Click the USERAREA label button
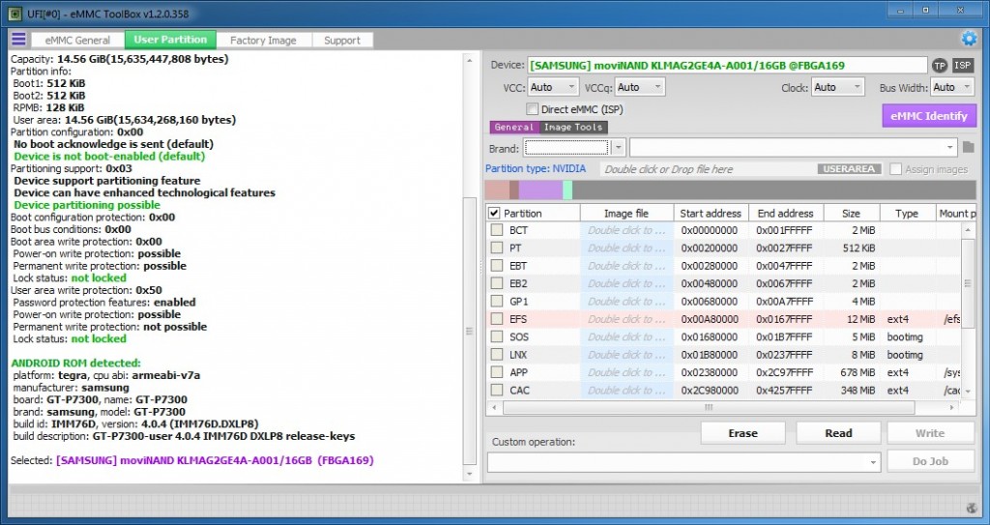 (x=849, y=168)
